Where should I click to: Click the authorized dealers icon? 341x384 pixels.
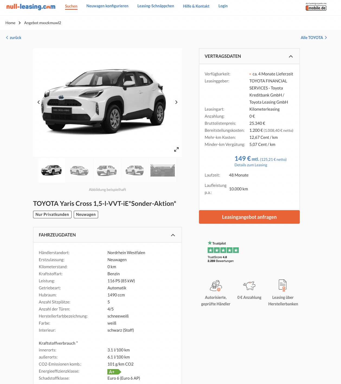tap(216, 286)
